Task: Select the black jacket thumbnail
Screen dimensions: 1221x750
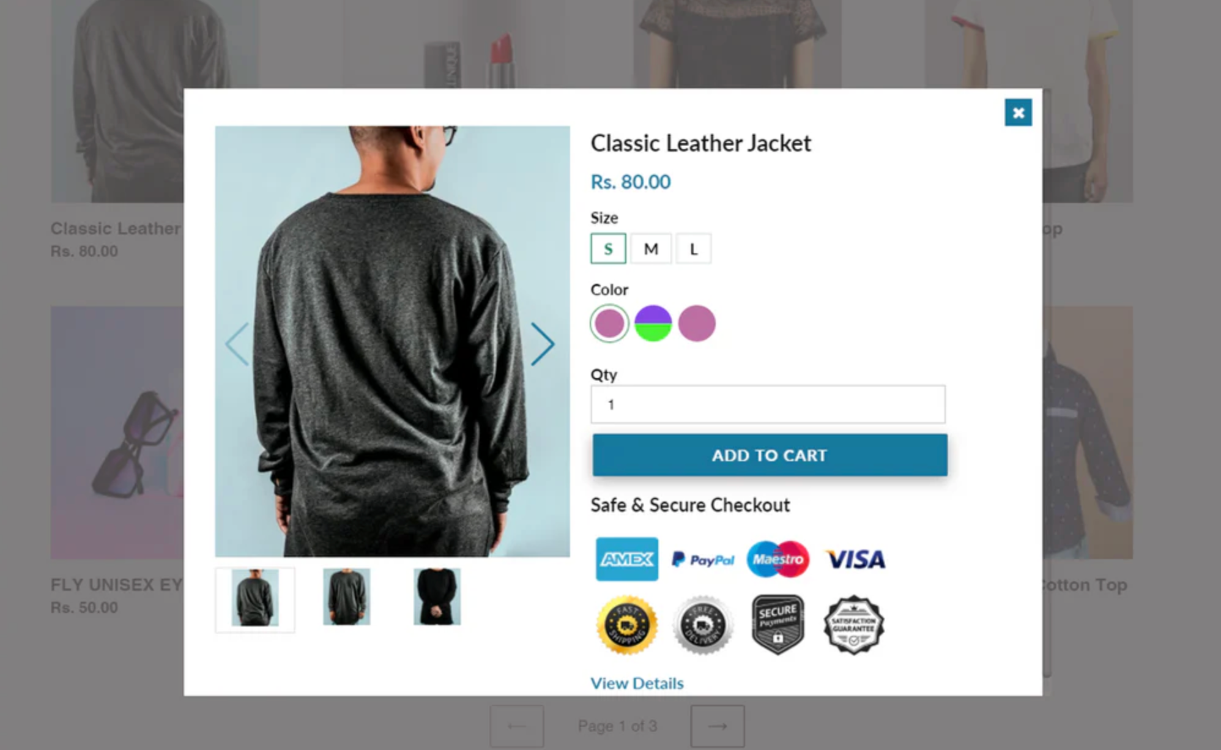Action: click(x=437, y=597)
